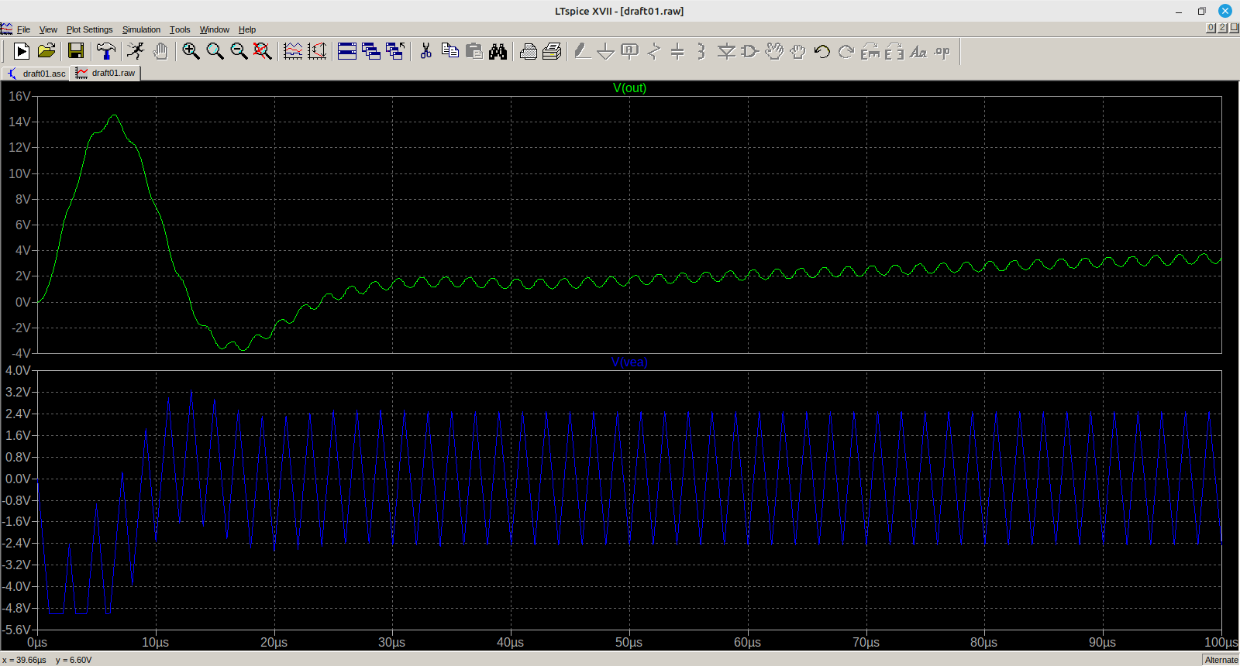This screenshot has height=666, width=1240.
Task: Select the Capacitor component icon
Action: click(677, 51)
